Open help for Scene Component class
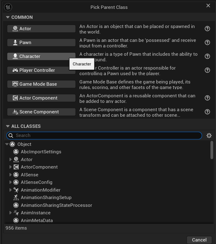This screenshot has height=244, width=216. (207, 112)
